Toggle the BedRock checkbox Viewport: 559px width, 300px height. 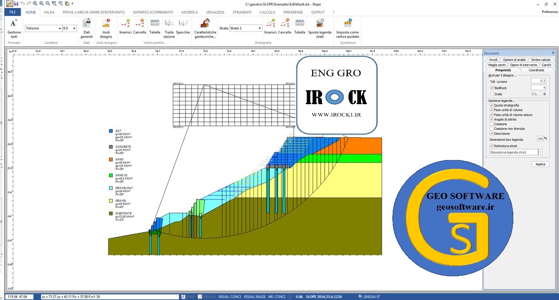tap(492, 87)
